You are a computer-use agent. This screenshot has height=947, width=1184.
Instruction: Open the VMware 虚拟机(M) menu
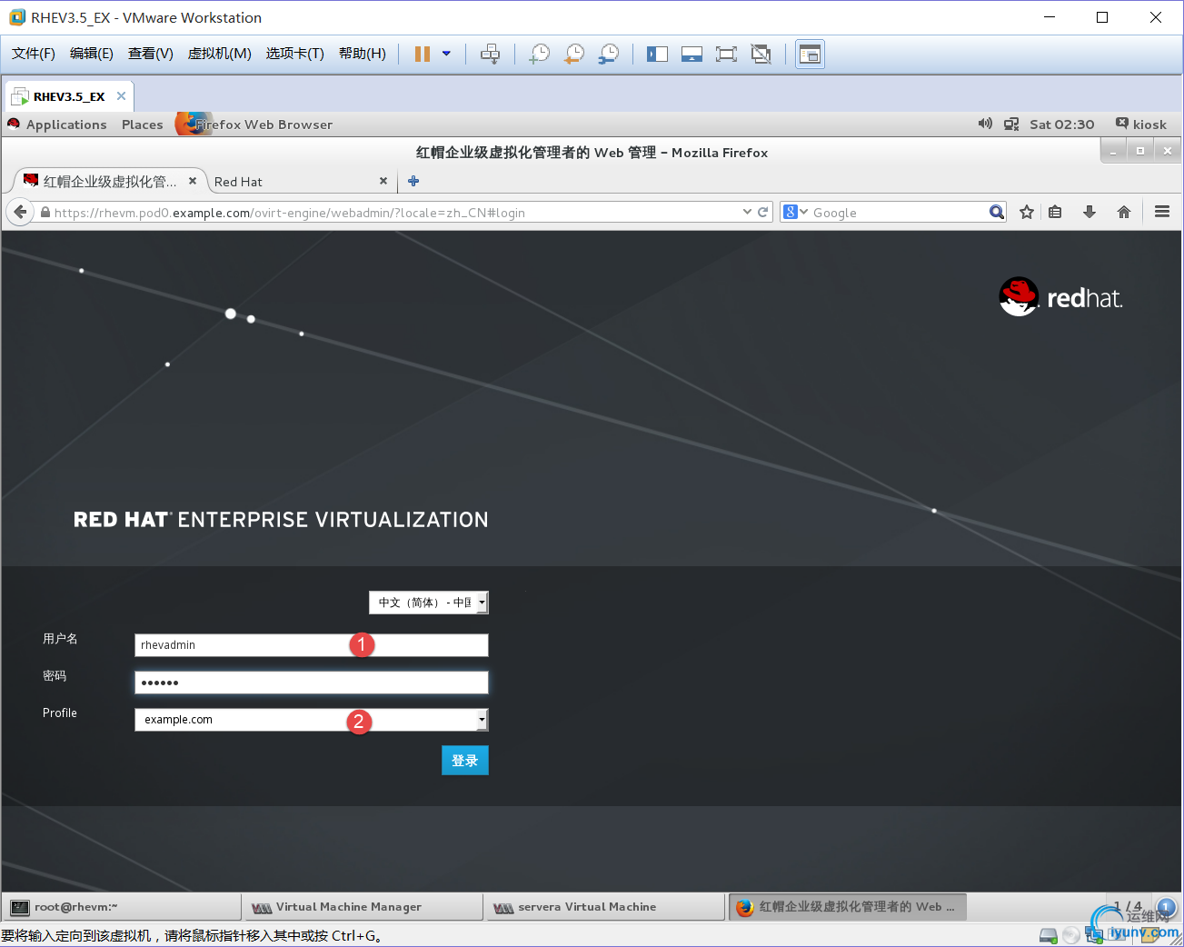[220, 54]
